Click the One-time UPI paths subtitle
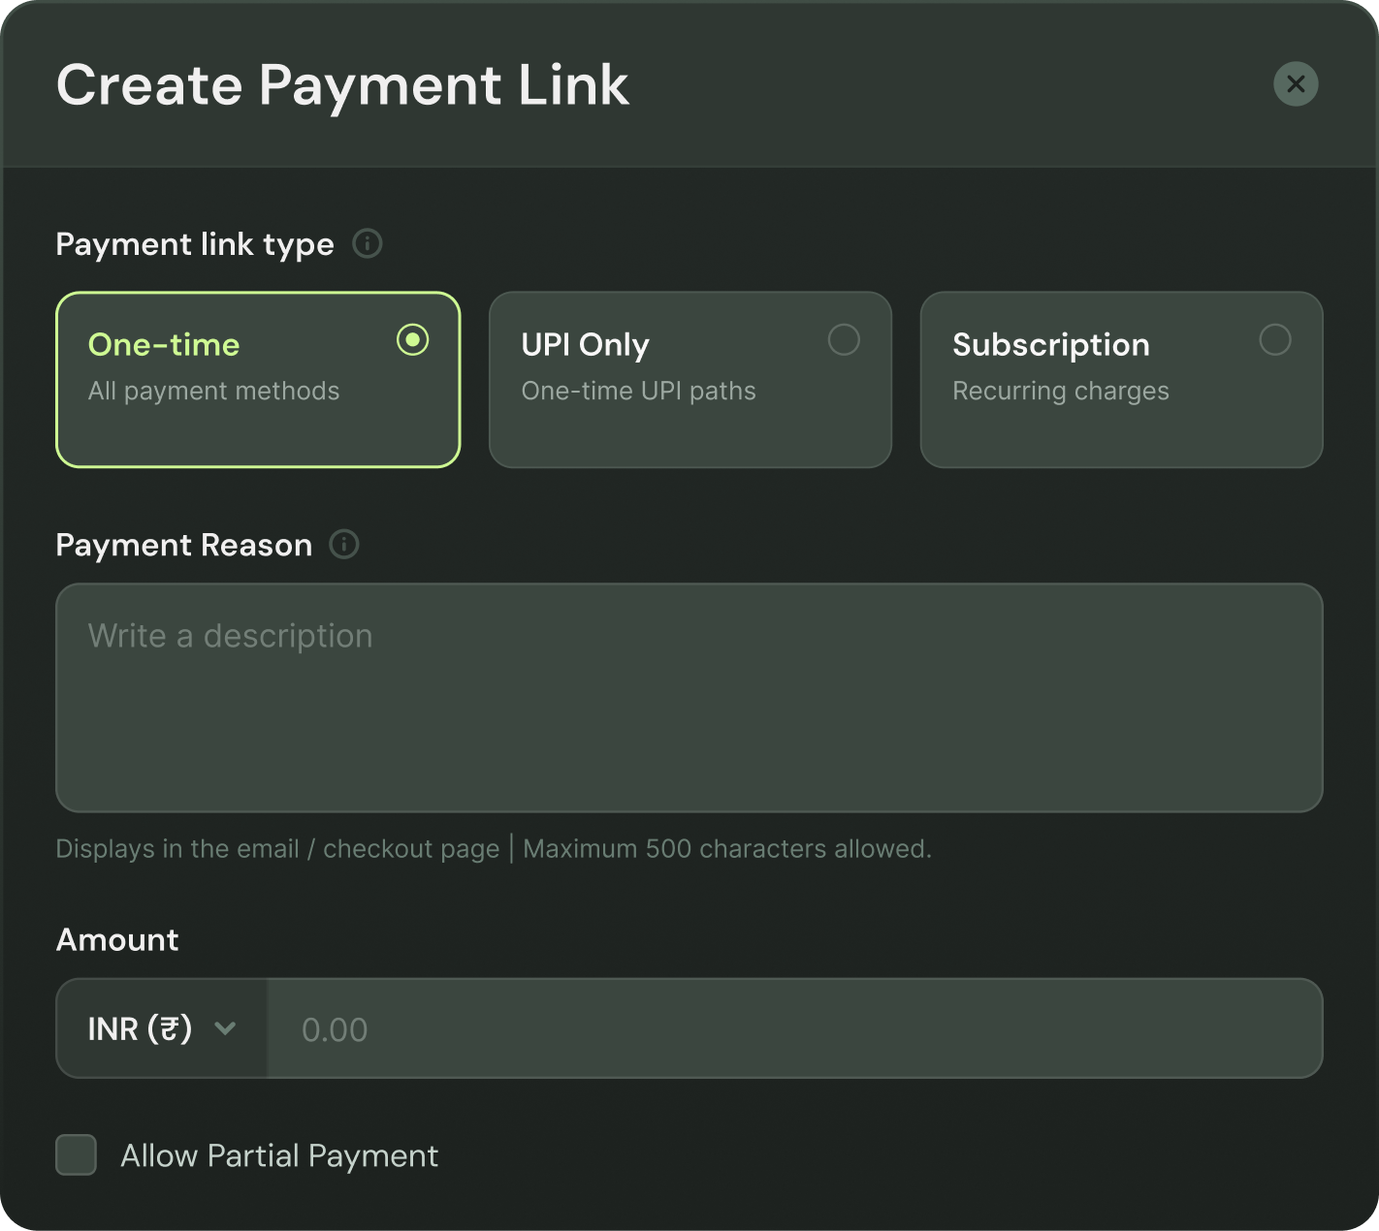1379x1231 pixels. [x=639, y=391]
